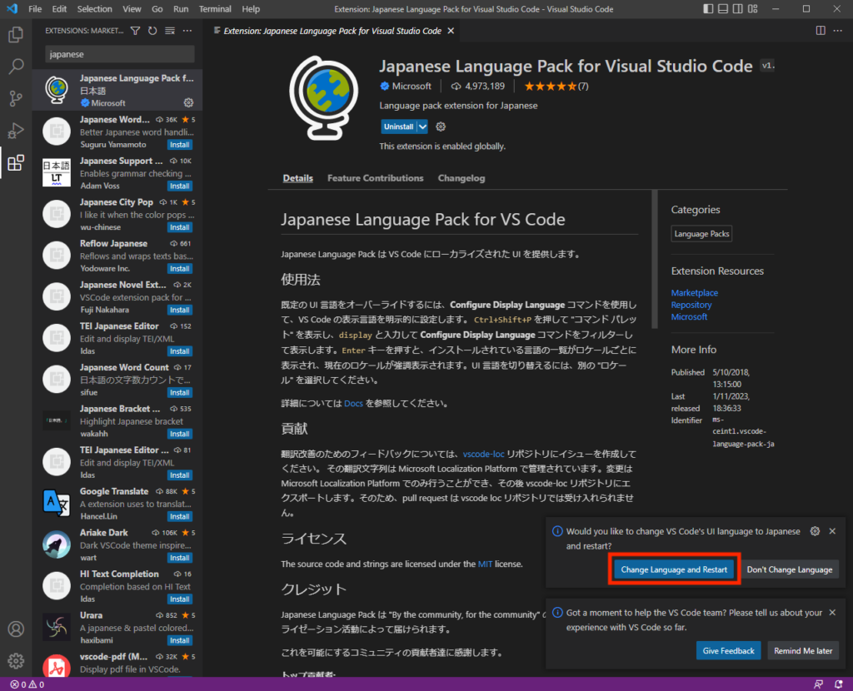The width and height of the screenshot is (853, 691).
Task: Click Change Language and Restart button
Action: [x=675, y=569]
